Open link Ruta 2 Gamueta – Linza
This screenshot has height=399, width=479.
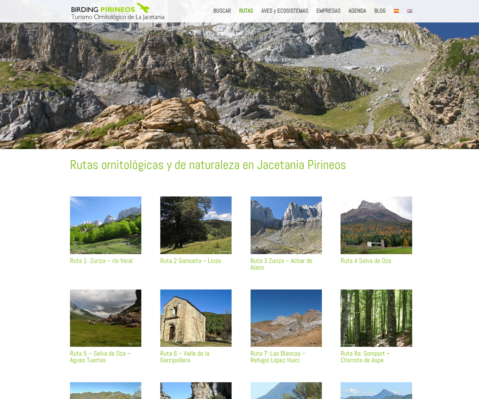pyautogui.click(x=190, y=261)
